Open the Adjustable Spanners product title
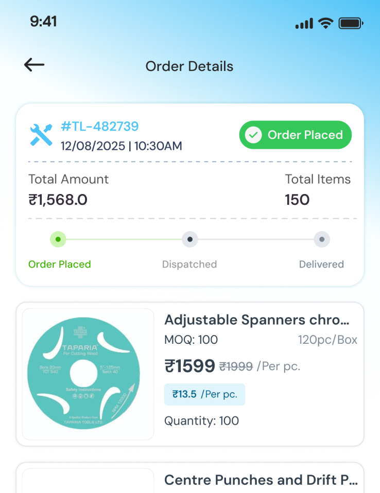 click(x=257, y=320)
